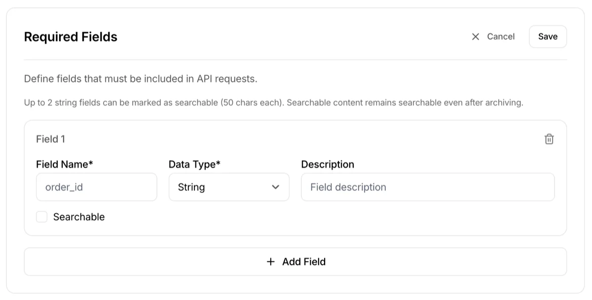
Task: Save the required fields configuration
Action: click(548, 37)
